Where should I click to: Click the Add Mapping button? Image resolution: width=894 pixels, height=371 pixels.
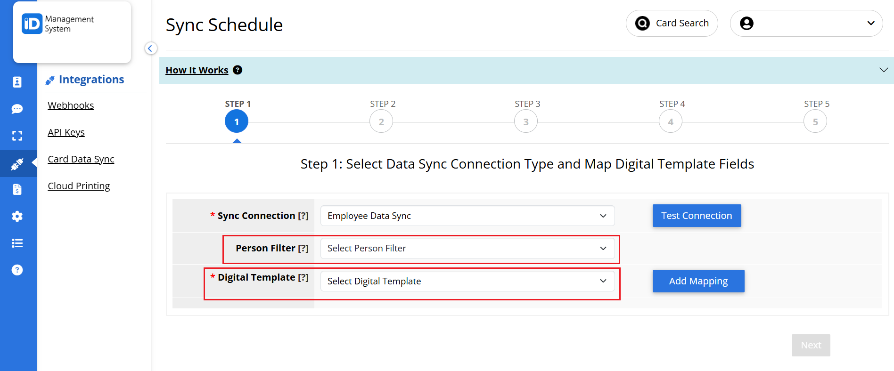[698, 281]
